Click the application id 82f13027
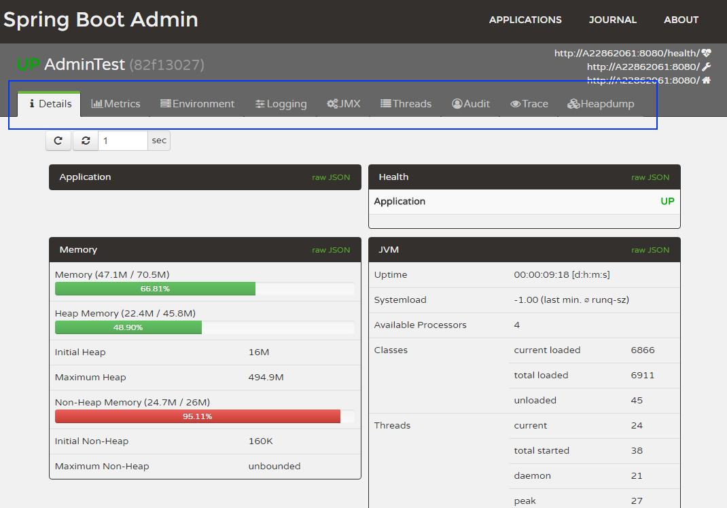Image resolution: width=727 pixels, height=508 pixels. point(167,65)
